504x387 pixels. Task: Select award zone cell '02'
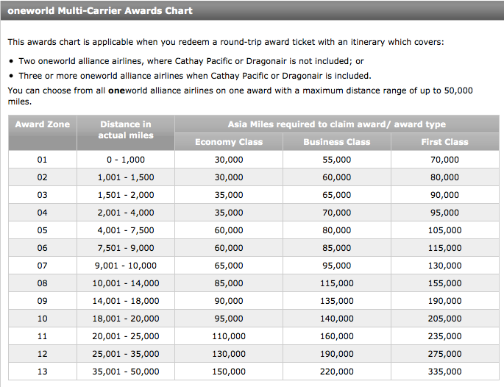[42, 177]
